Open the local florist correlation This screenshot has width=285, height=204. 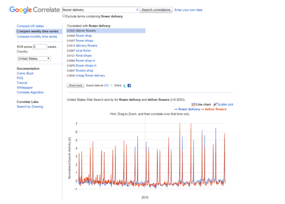[x=83, y=50]
